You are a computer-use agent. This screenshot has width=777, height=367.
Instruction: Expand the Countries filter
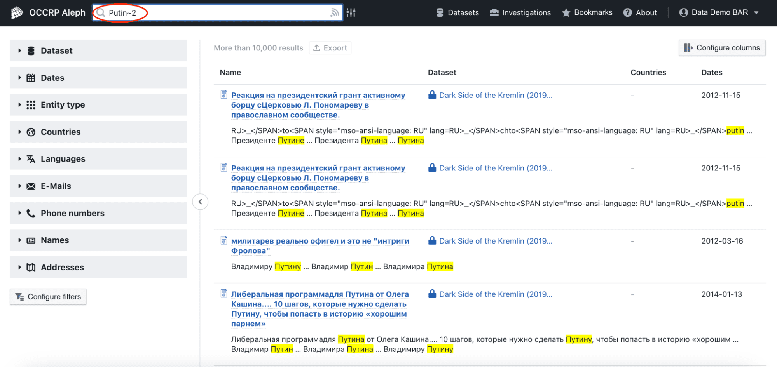98,132
